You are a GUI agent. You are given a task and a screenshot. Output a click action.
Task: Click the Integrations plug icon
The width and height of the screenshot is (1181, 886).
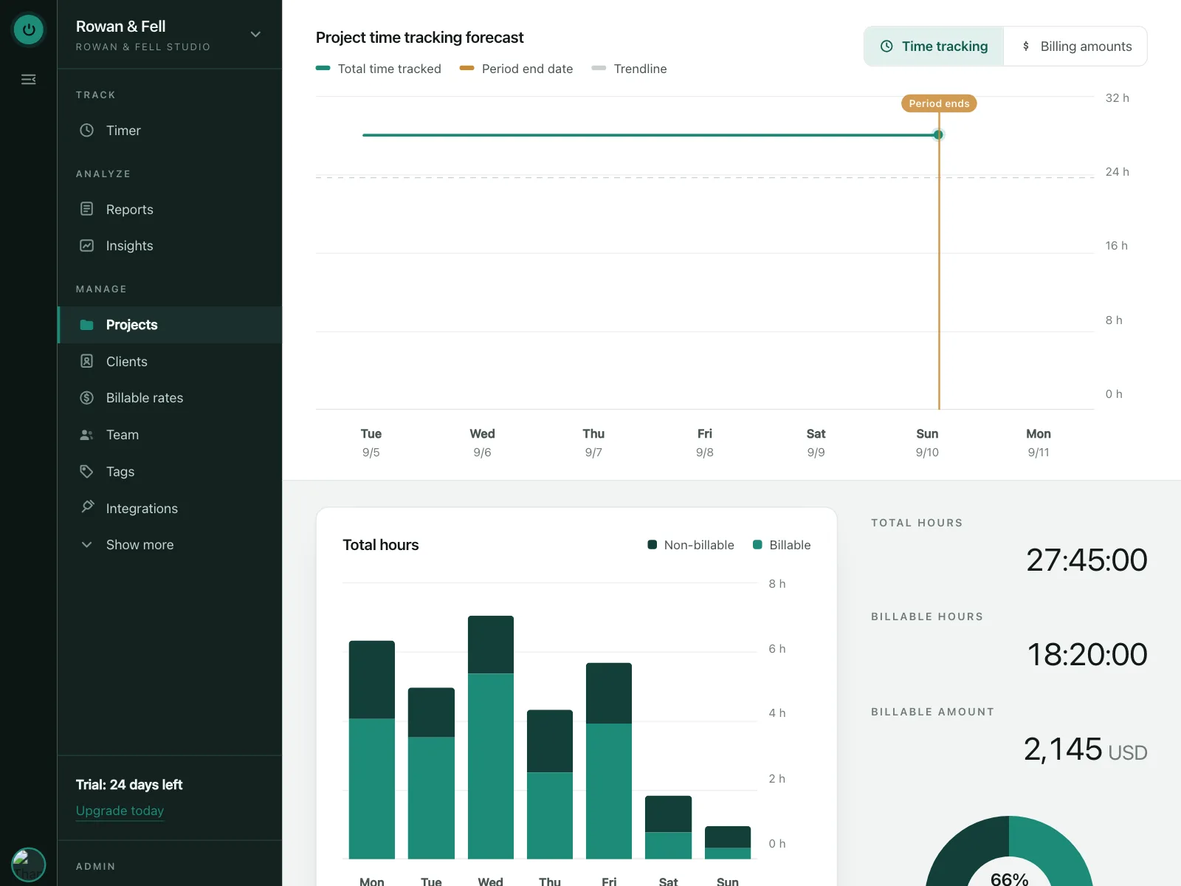(86, 507)
